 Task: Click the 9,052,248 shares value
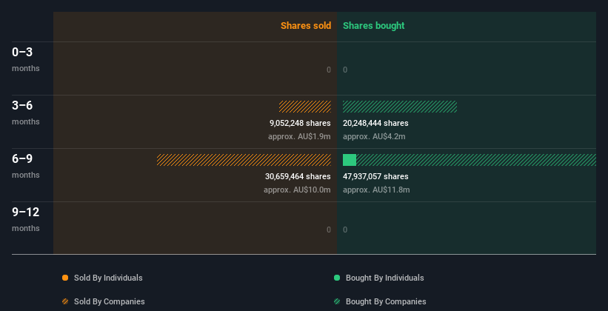[300, 123]
